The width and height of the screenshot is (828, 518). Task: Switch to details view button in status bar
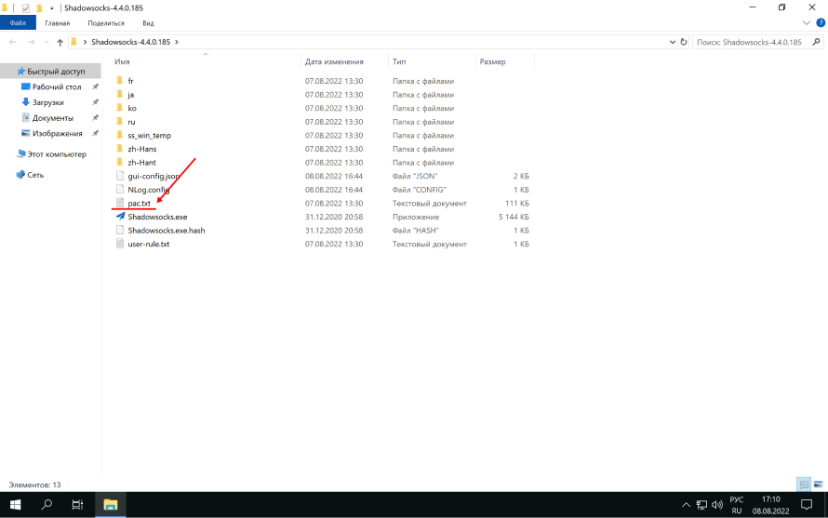[804, 485]
